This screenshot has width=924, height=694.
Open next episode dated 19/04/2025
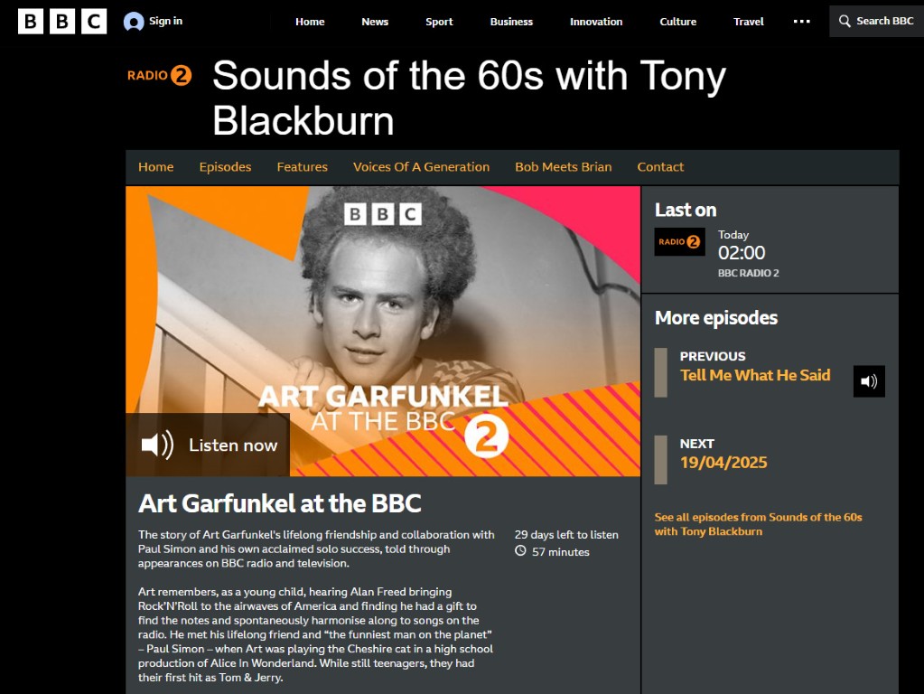click(x=723, y=463)
